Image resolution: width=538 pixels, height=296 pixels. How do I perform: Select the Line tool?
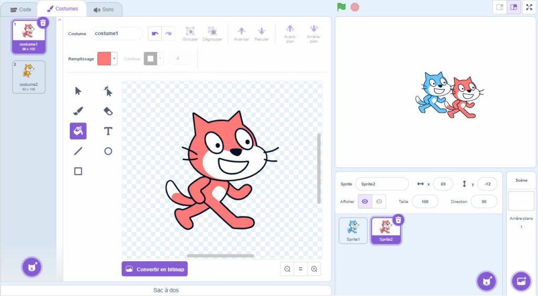tap(78, 151)
